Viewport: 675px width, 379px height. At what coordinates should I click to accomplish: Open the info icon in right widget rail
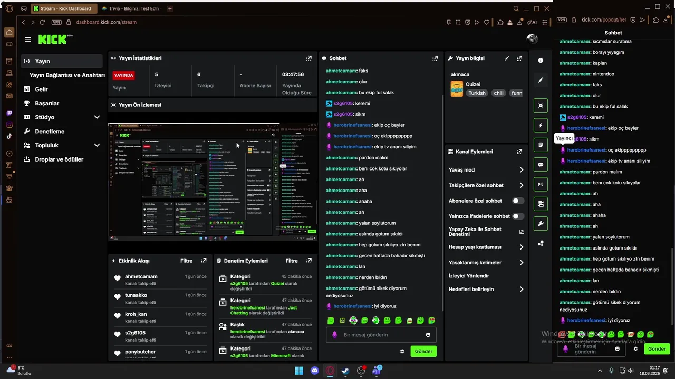(x=541, y=61)
